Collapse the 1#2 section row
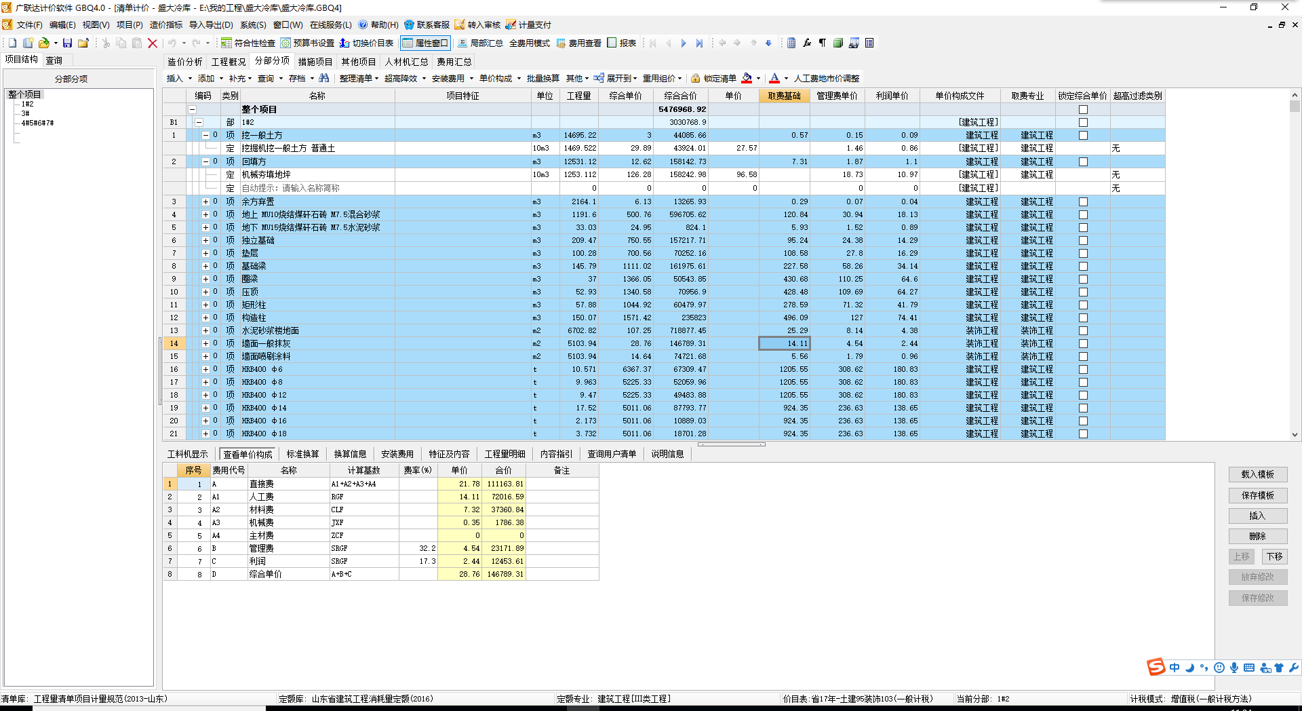This screenshot has height=711, width=1302. pos(199,122)
